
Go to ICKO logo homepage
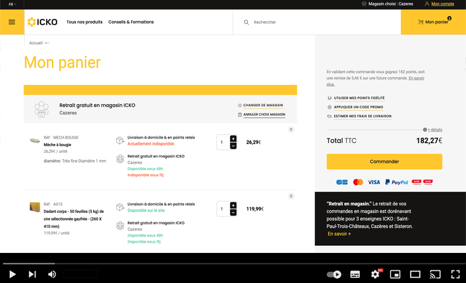[42, 22]
